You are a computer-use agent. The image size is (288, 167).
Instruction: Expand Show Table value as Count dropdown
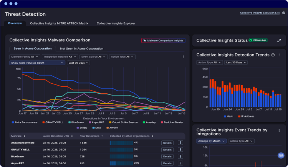pos(37,63)
